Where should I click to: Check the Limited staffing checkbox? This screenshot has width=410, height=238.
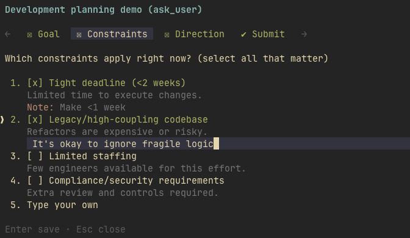click(x=35, y=156)
